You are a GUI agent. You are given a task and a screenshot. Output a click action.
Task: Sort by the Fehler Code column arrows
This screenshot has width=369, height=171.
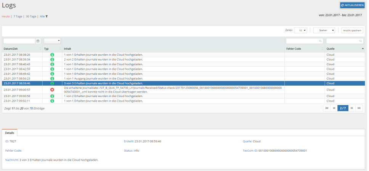322,49
